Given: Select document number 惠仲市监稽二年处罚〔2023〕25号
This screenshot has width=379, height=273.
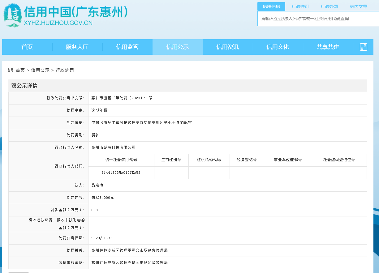Looking at the screenshot, I should pyautogui.click(x=122, y=98).
